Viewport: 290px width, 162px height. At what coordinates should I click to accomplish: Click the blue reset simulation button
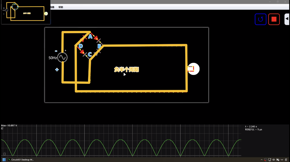[x=260, y=19]
